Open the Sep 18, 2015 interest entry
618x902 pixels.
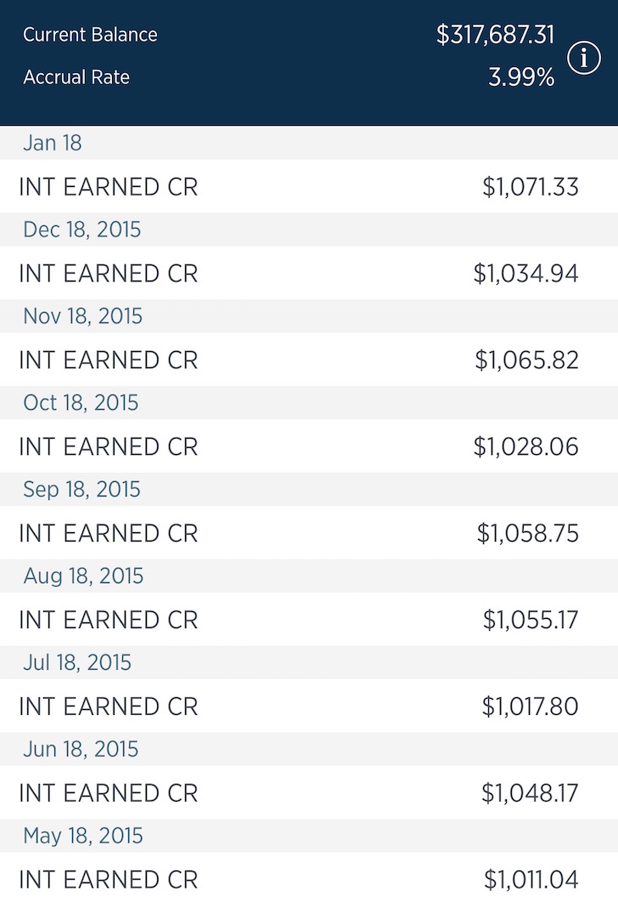[309, 533]
